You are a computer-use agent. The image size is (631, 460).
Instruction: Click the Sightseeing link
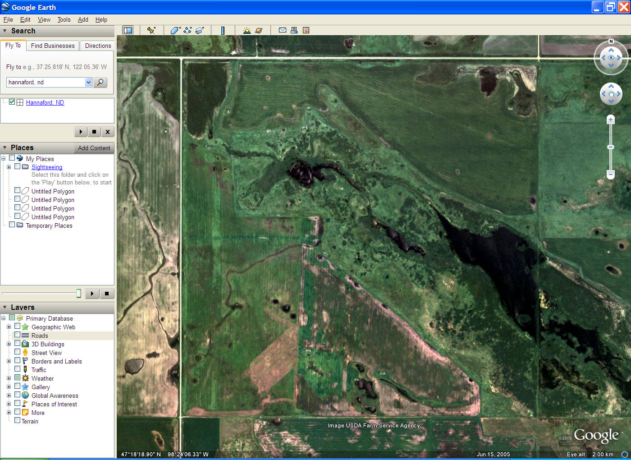tap(47, 167)
